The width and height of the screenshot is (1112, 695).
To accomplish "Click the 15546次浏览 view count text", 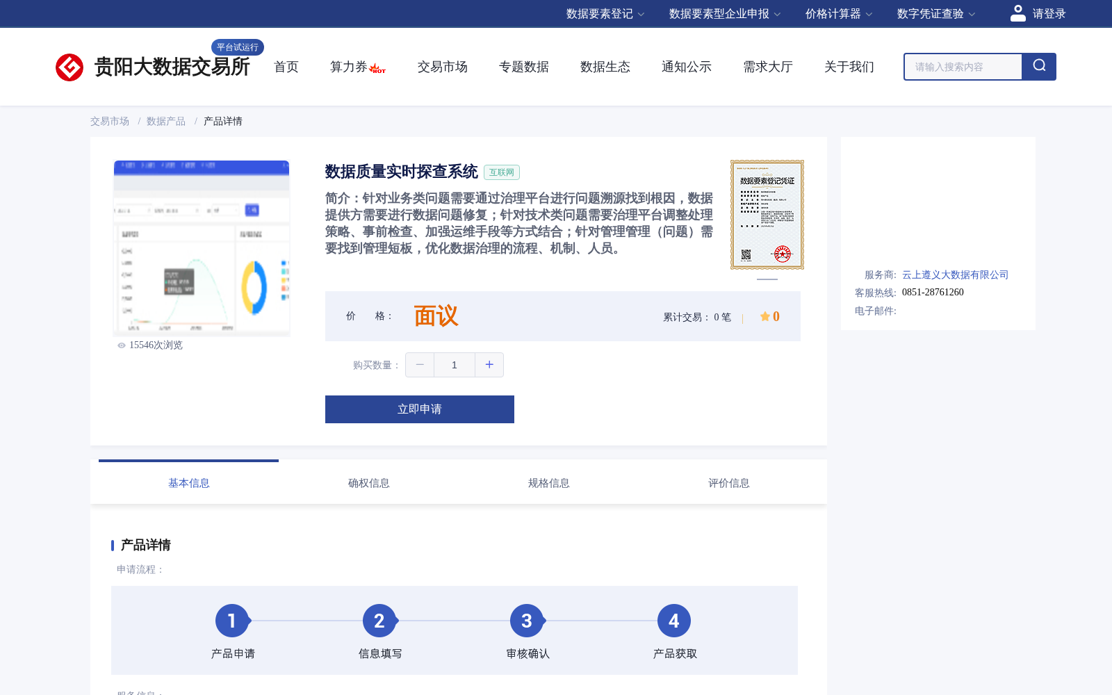I will point(156,345).
